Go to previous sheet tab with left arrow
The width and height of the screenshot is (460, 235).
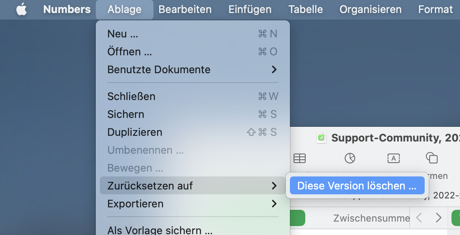(x=419, y=218)
